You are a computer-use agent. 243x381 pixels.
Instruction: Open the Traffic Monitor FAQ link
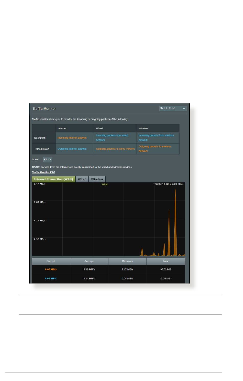coord(43,172)
